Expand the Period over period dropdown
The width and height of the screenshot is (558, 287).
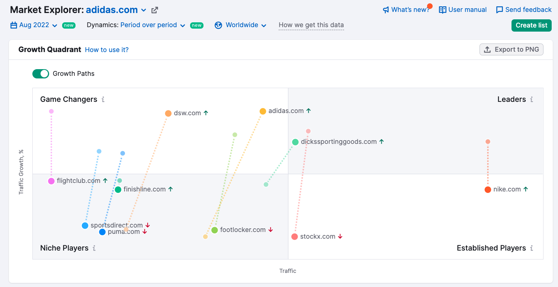(x=153, y=25)
